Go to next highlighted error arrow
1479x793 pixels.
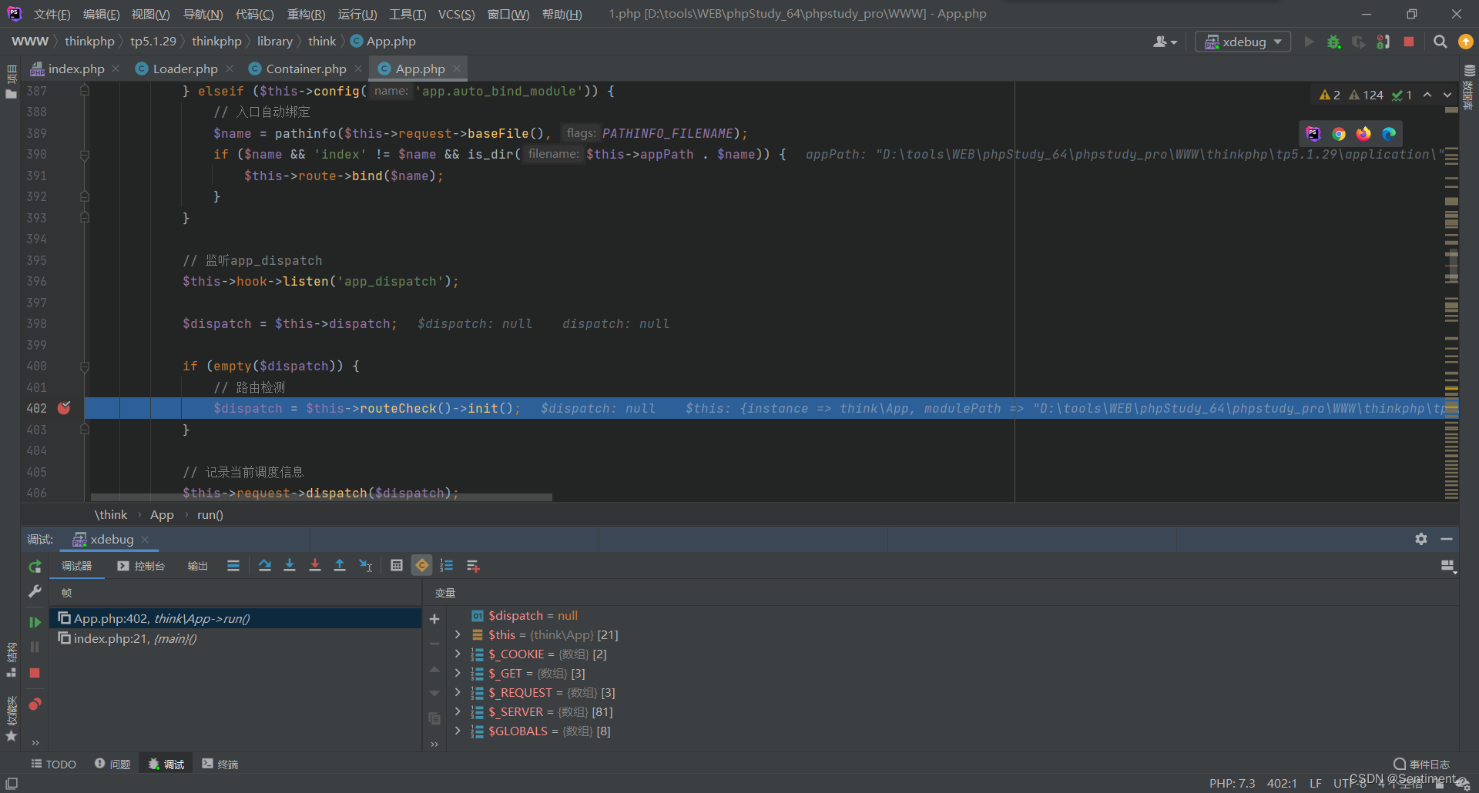coord(1447,95)
